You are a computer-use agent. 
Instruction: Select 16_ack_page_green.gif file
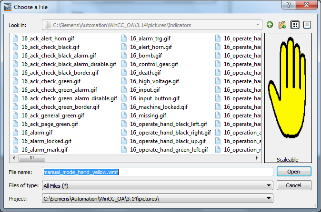[x=50, y=124]
